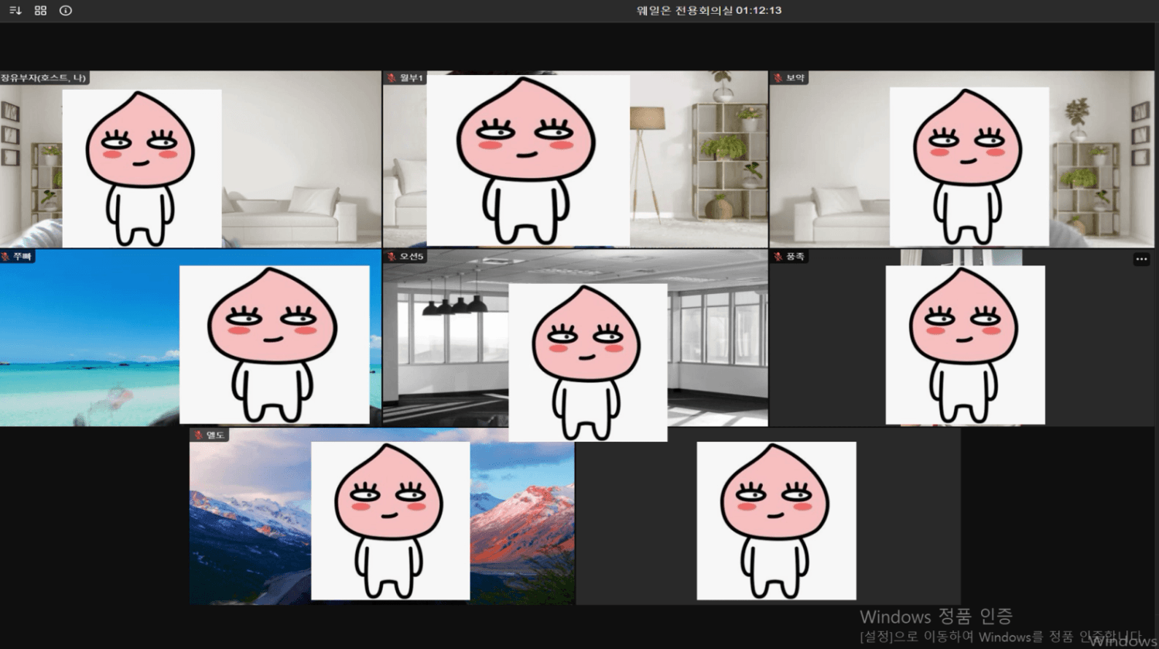The width and height of the screenshot is (1159, 649).
Task: Open meeting info icon in top bar
Action: click(66, 10)
